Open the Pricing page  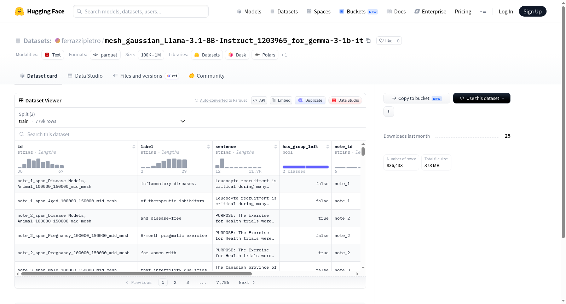click(x=463, y=11)
